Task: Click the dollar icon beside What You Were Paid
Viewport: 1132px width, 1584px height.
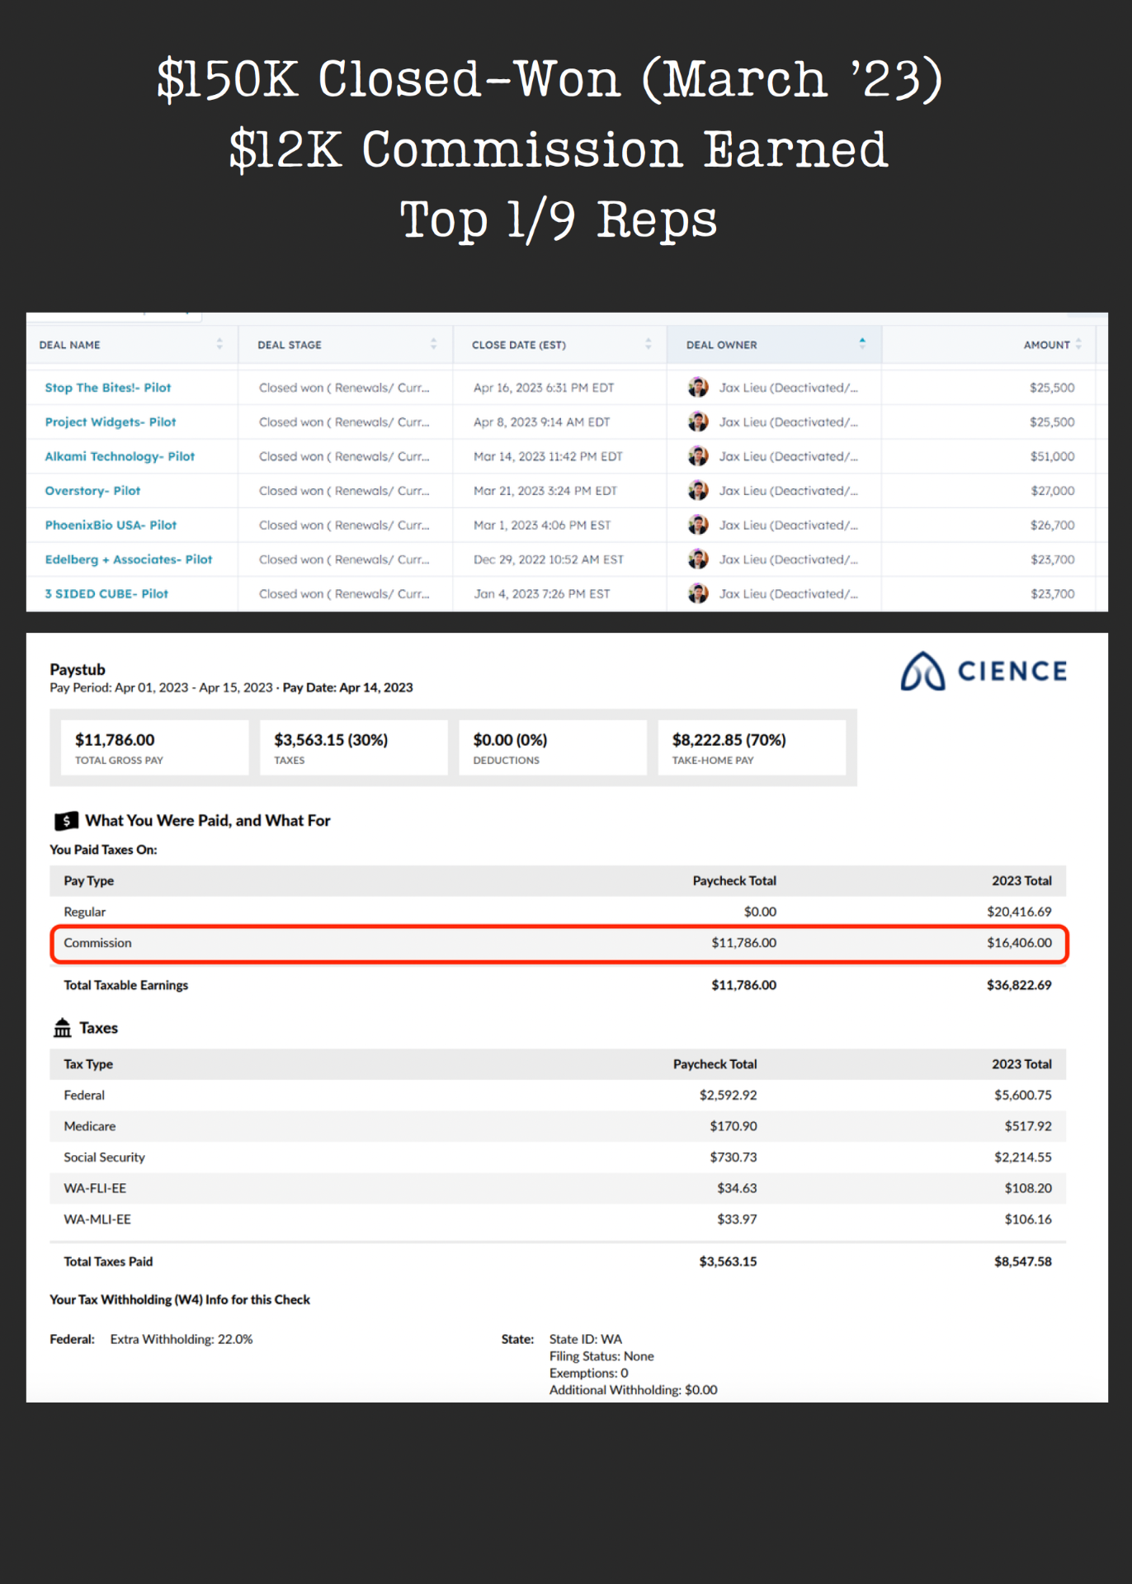Action: 66,821
